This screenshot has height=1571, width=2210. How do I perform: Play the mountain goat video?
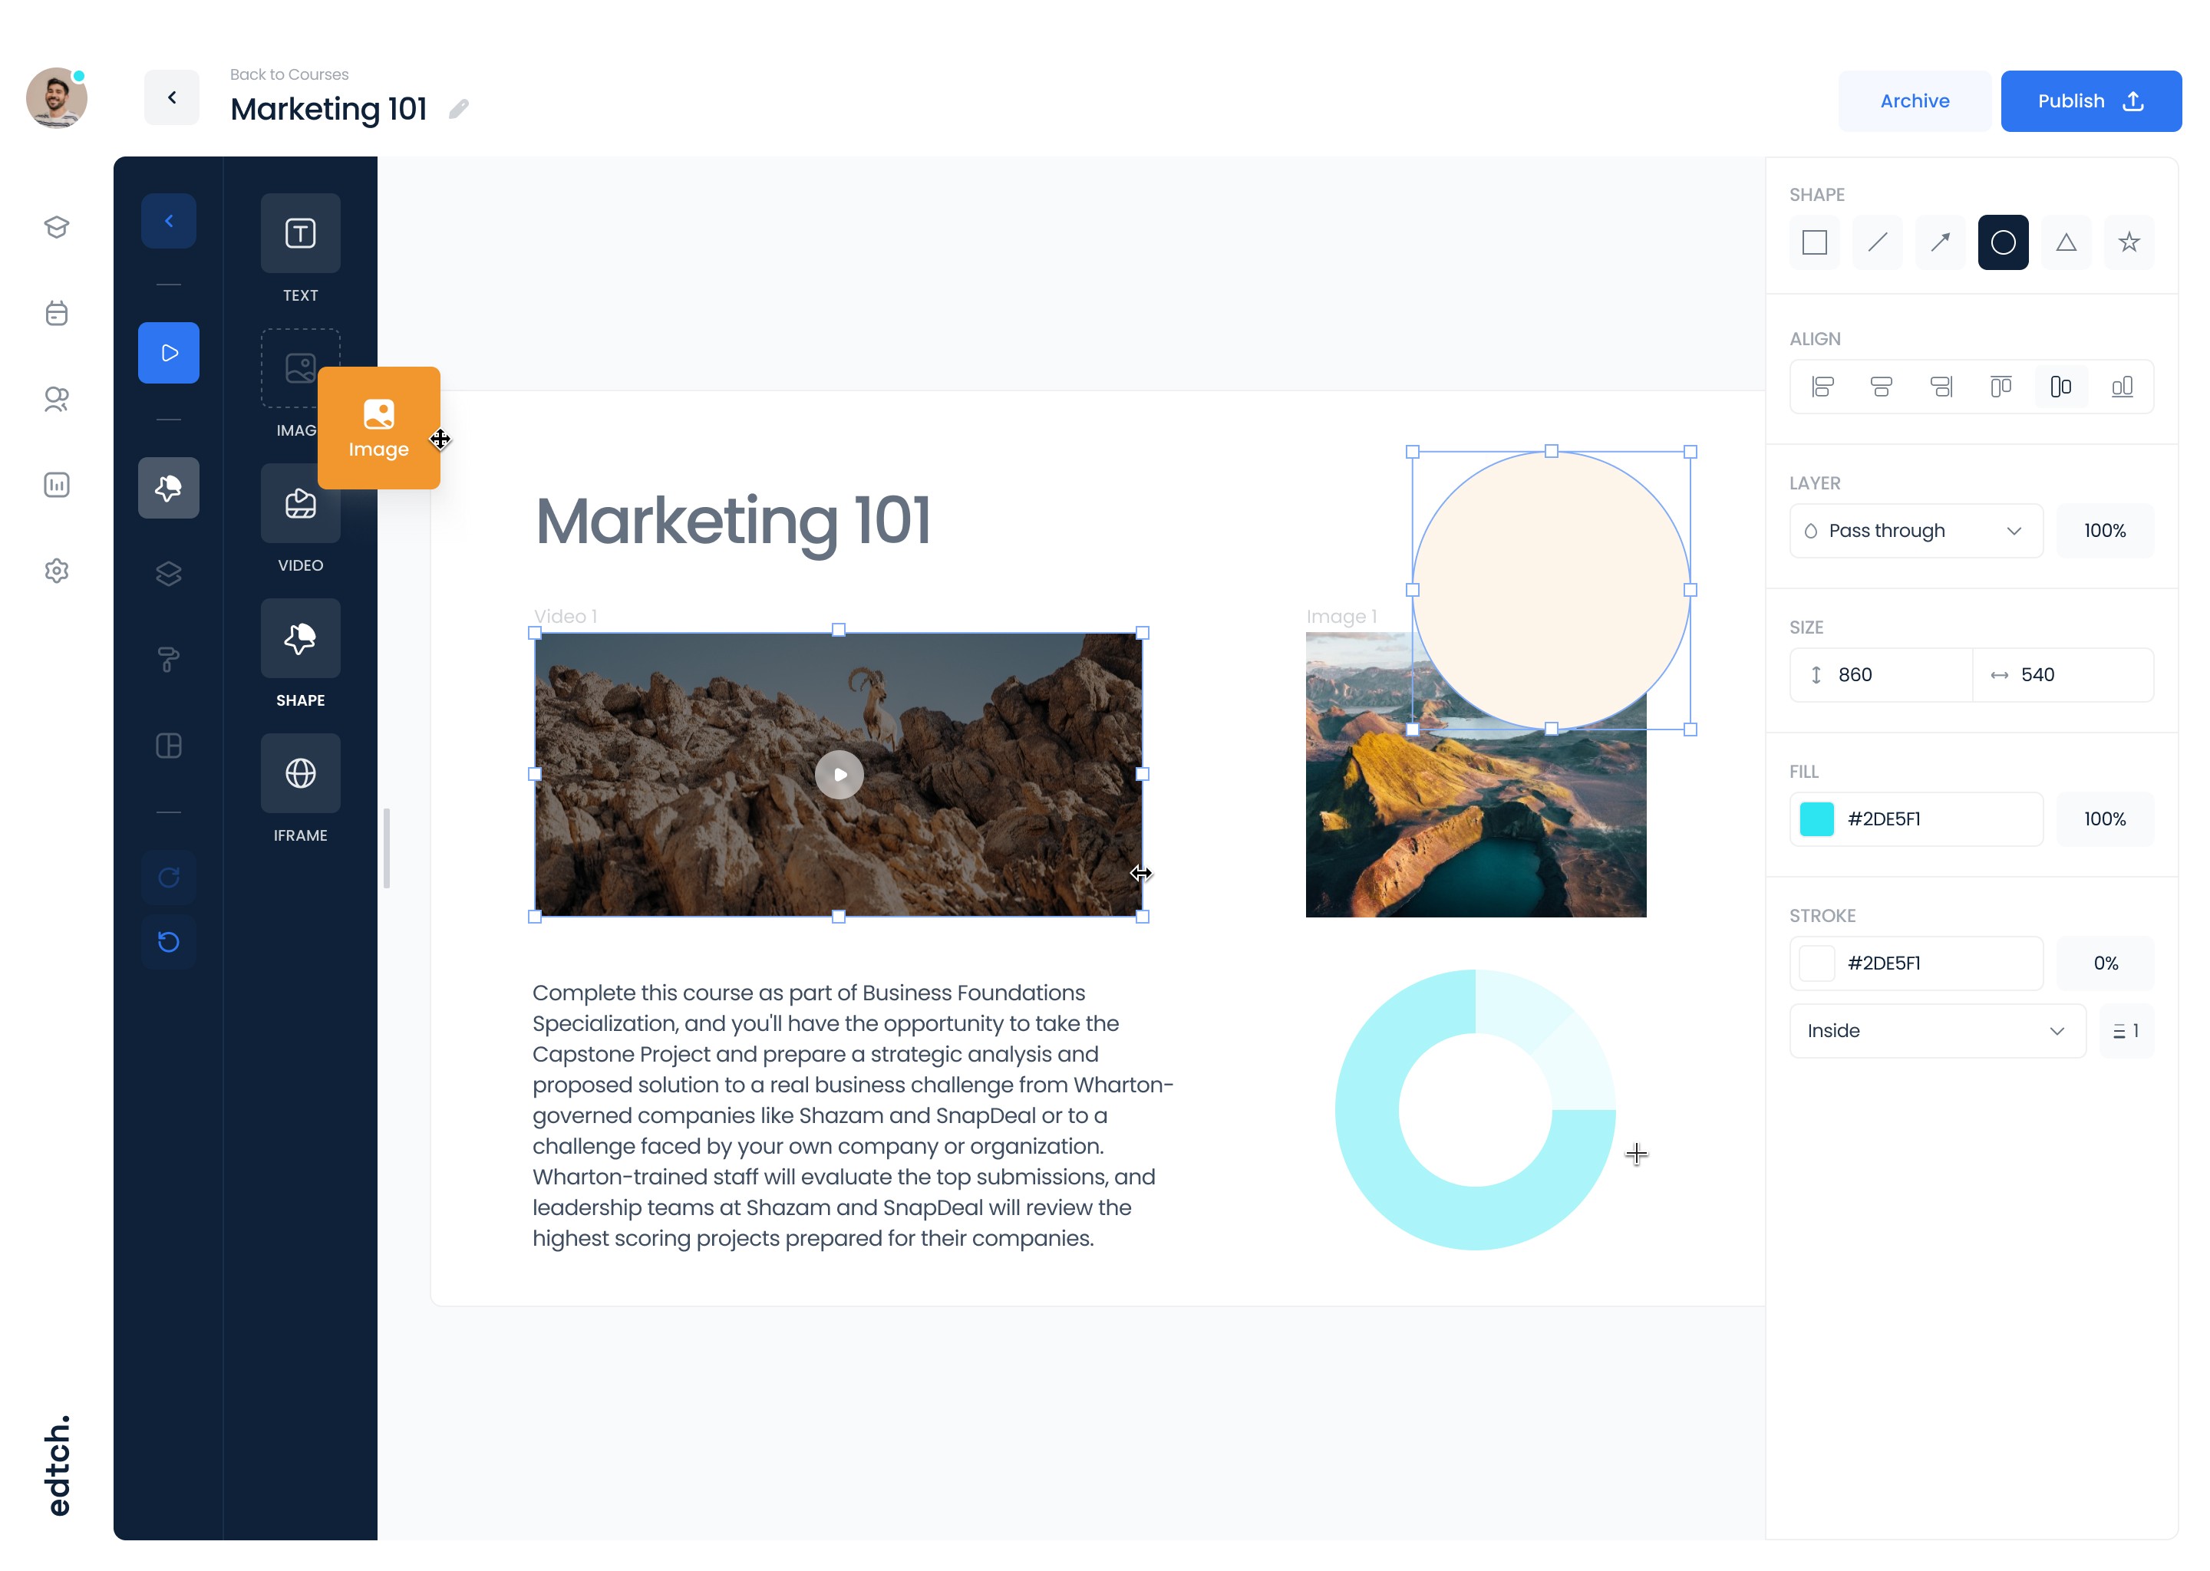[839, 775]
